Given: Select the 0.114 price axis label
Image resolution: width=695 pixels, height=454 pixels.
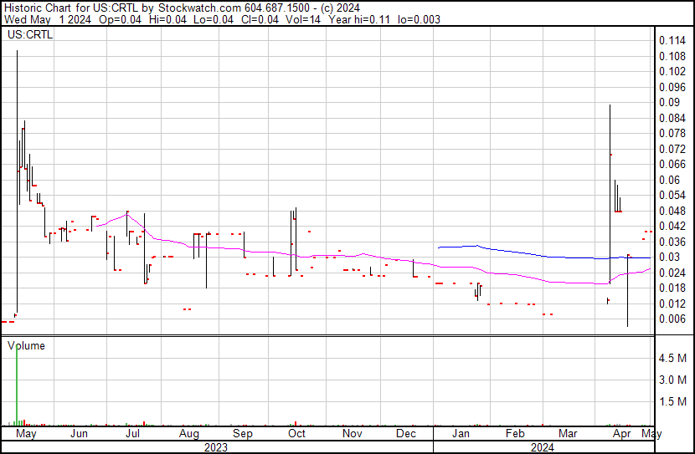Looking at the screenshot, I should pos(672,40).
